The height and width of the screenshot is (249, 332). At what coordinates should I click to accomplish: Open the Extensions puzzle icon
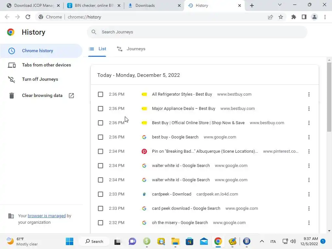293,17
